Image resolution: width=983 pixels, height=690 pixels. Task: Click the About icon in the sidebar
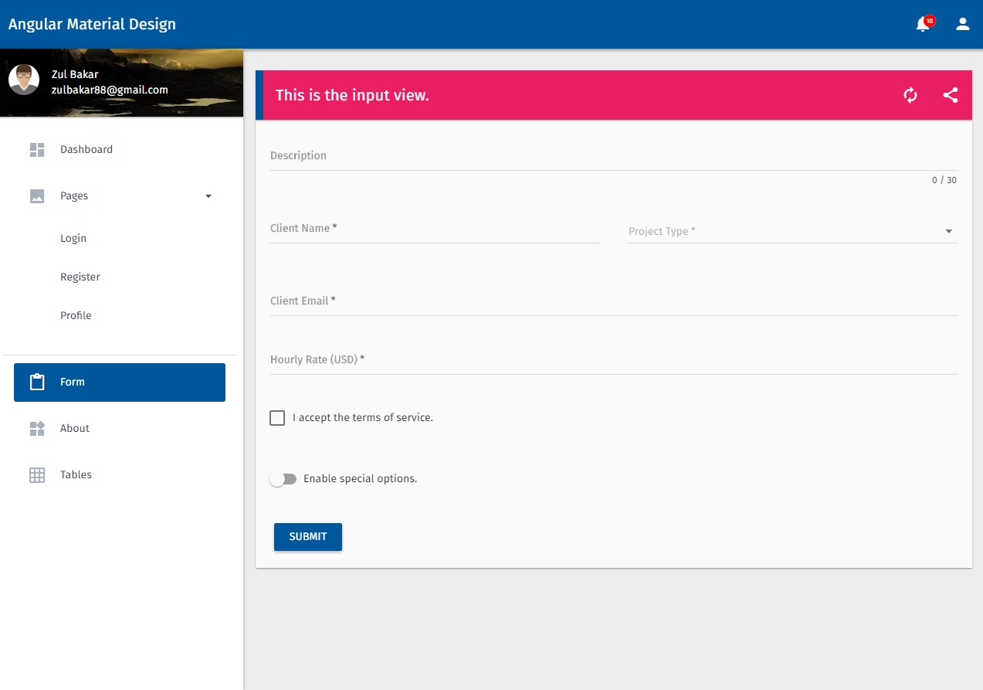(36, 428)
